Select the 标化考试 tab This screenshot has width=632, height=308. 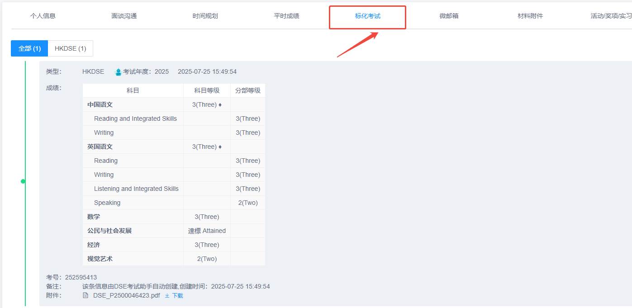[x=368, y=16]
